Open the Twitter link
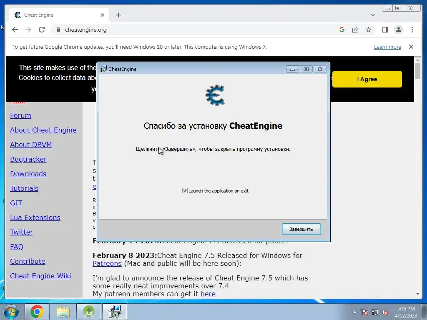 (x=21, y=232)
